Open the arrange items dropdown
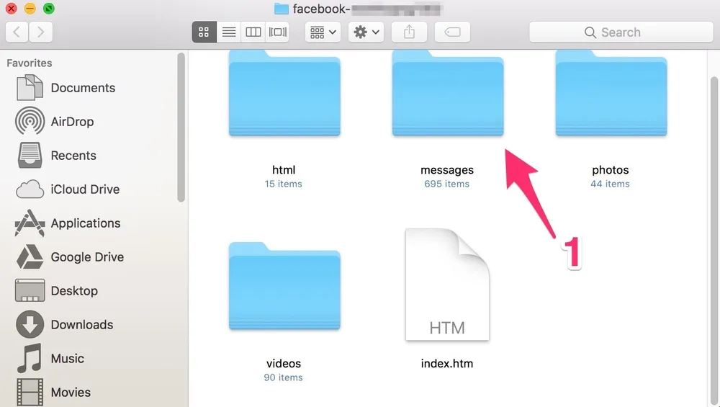This screenshot has height=407, width=720. click(x=324, y=32)
